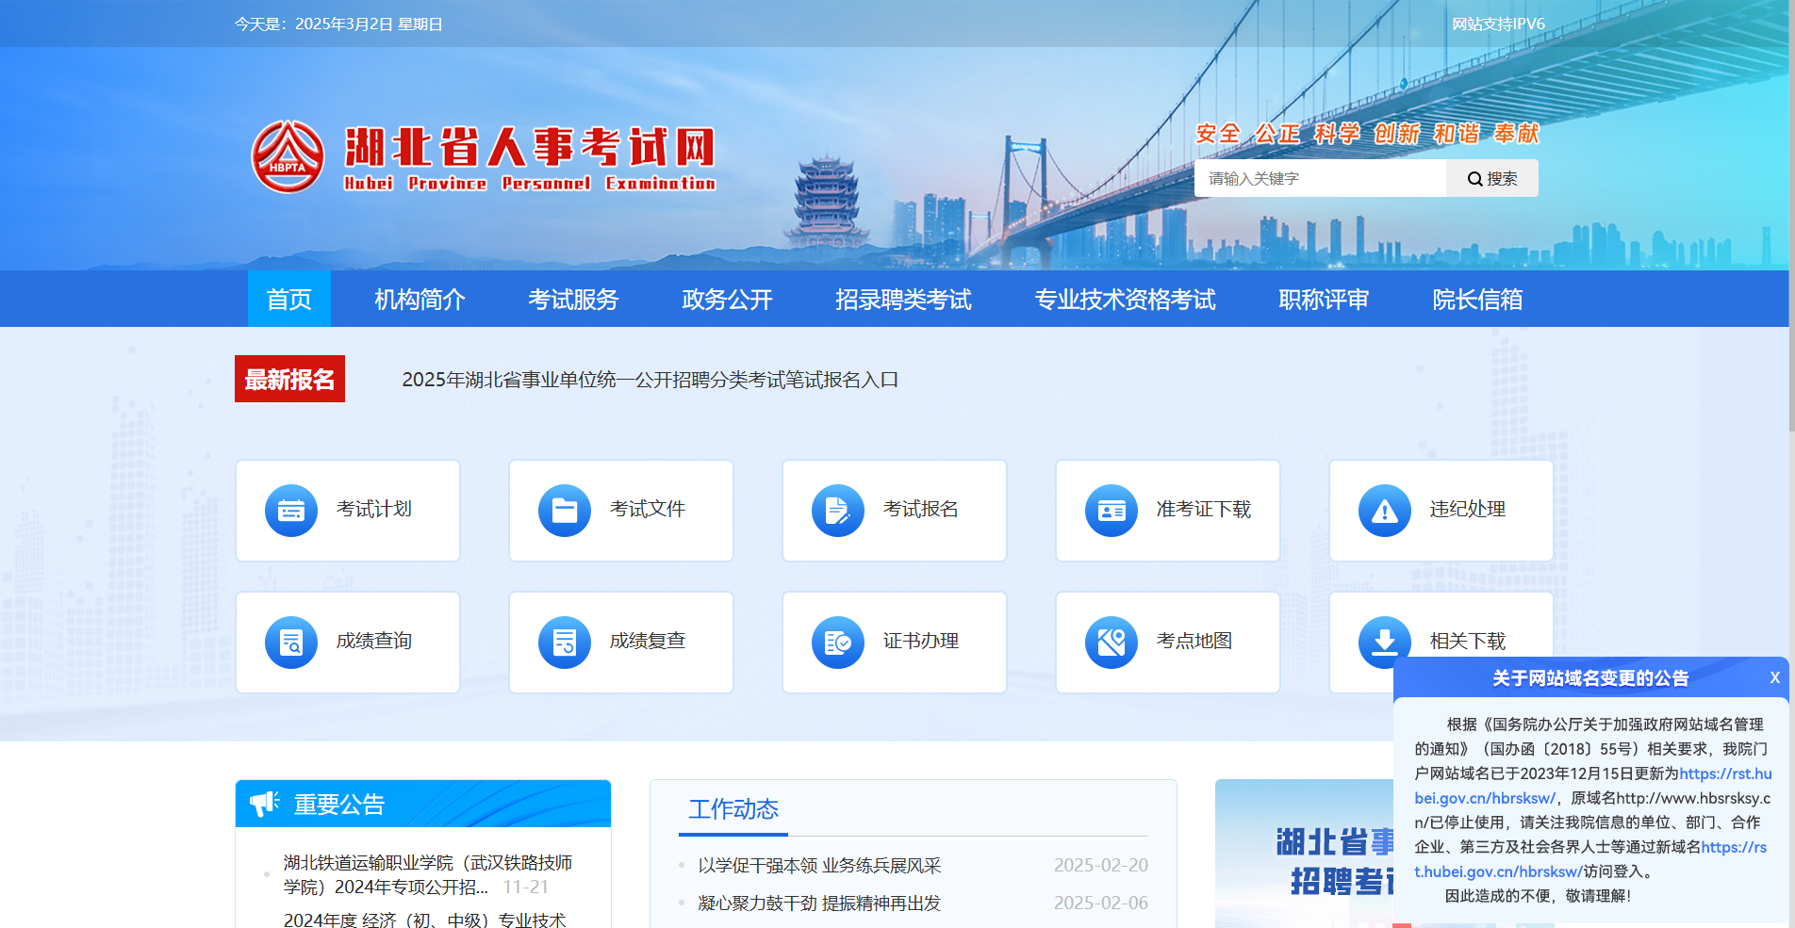Close the domain change notice popup
The image size is (1795, 928).
pos(1775,677)
